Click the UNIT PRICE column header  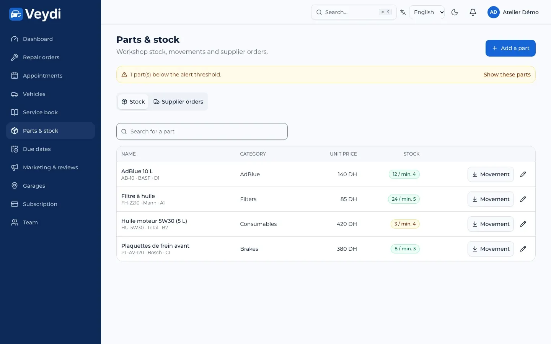(343, 154)
